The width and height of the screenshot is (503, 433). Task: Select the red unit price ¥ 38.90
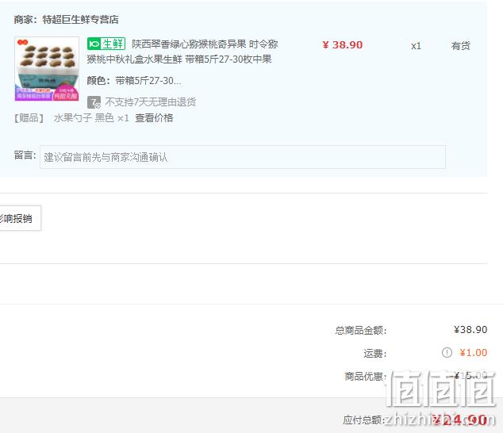(343, 45)
